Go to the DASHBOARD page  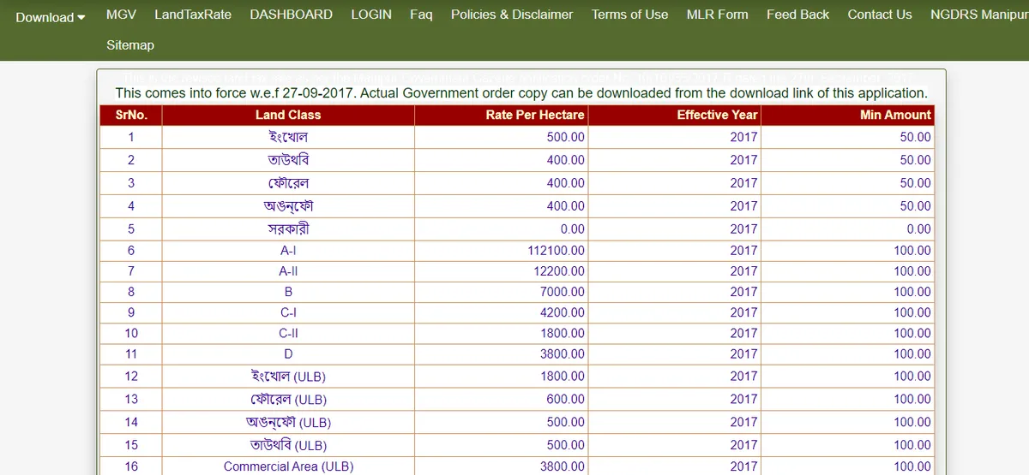291,15
